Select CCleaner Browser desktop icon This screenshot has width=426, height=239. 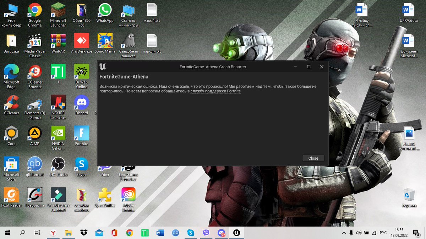tap(35, 77)
